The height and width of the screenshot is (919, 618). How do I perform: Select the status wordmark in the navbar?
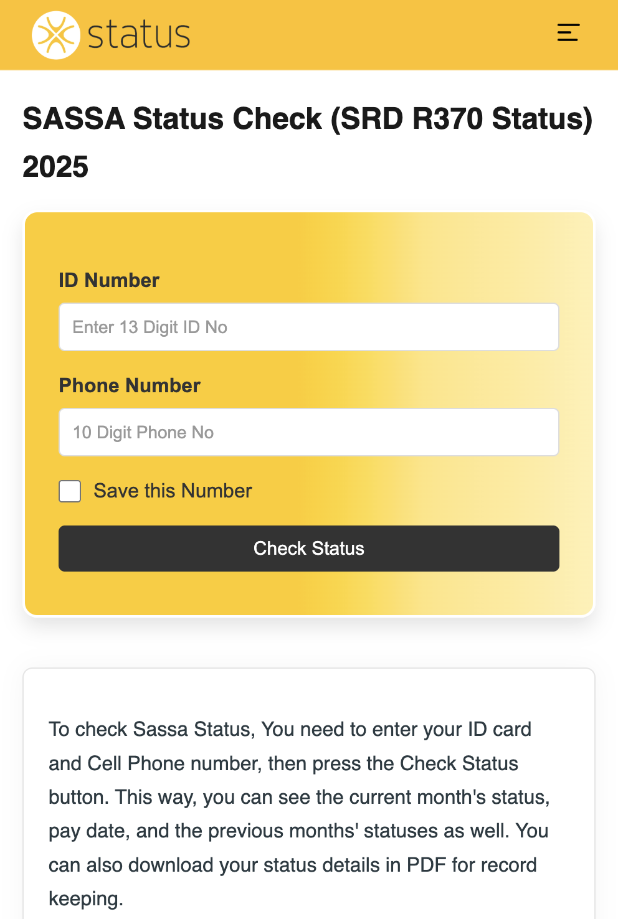click(139, 34)
